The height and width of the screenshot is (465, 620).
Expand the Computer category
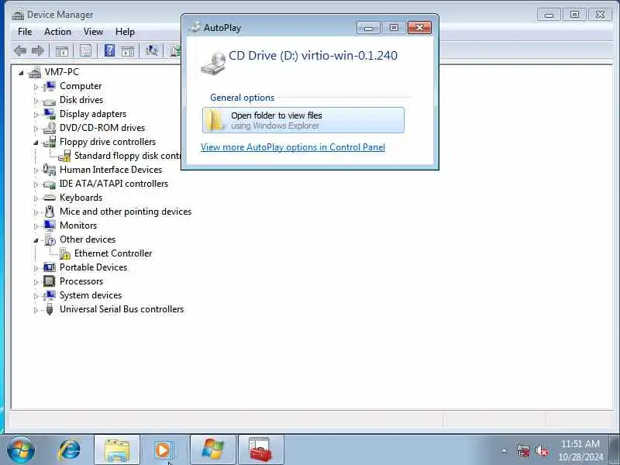pos(36,87)
